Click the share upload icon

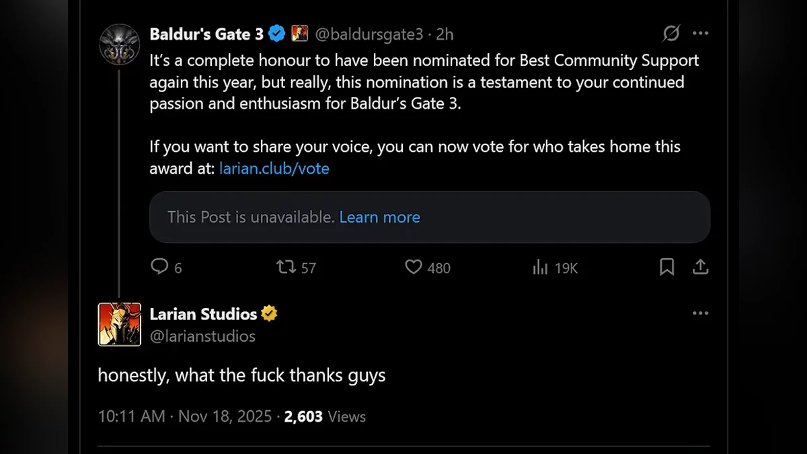pyautogui.click(x=700, y=267)
